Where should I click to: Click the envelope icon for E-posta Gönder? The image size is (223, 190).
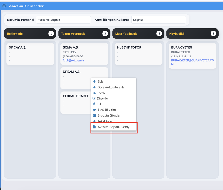click(x=94, y=115)
